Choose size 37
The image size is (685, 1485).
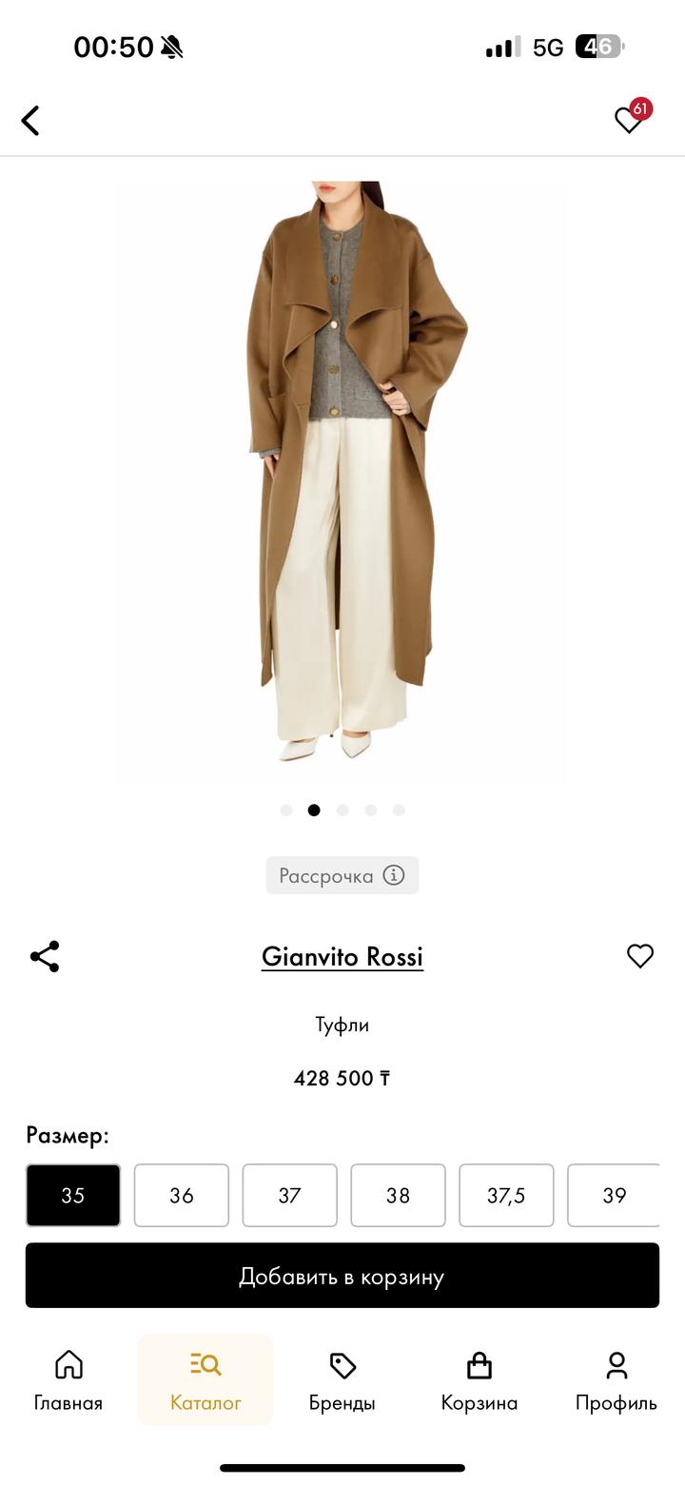click(290, 1195)
